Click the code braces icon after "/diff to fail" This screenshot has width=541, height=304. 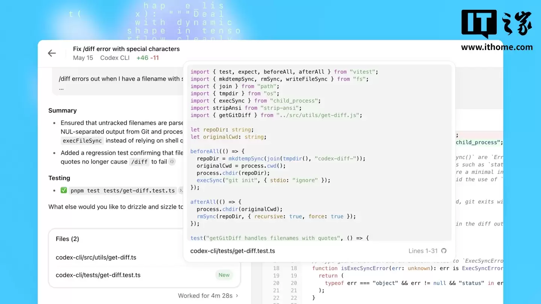click(171, 162)
